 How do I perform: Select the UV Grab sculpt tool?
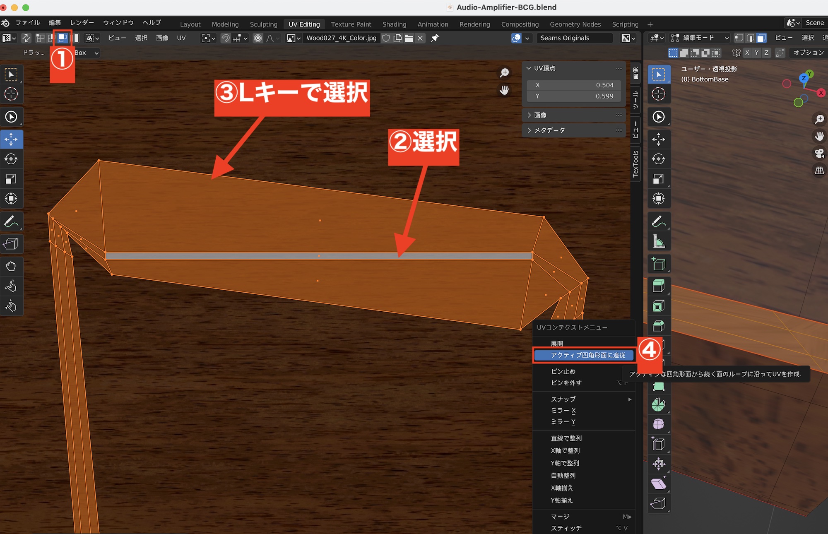point(11,266)
